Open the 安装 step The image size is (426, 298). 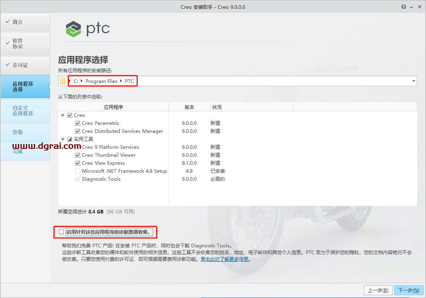pos(25,132)
